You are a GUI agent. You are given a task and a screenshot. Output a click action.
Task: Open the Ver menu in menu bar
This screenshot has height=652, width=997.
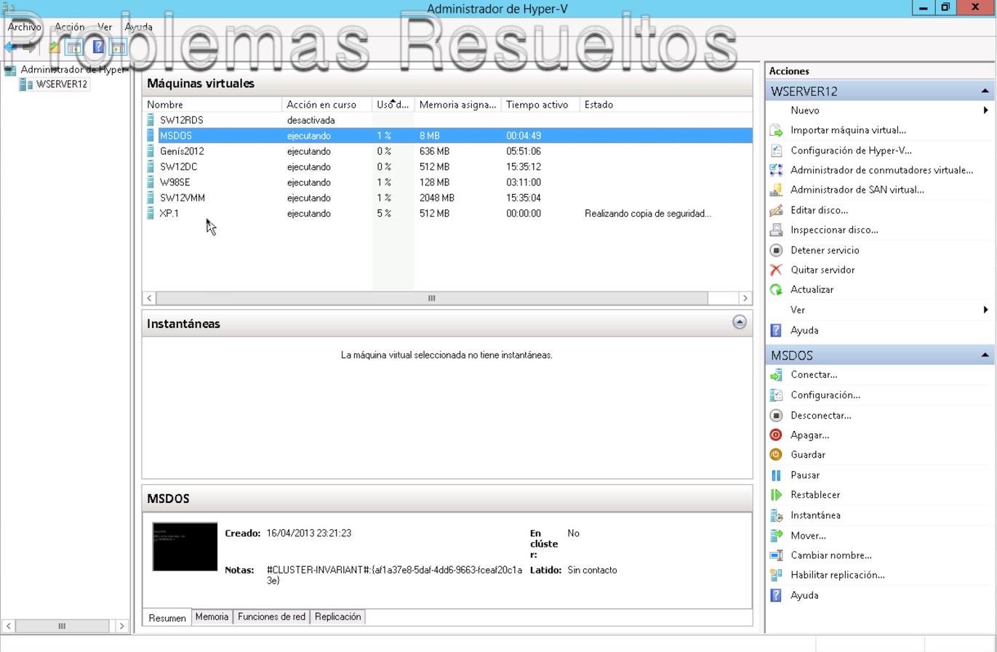pos(105,27)
